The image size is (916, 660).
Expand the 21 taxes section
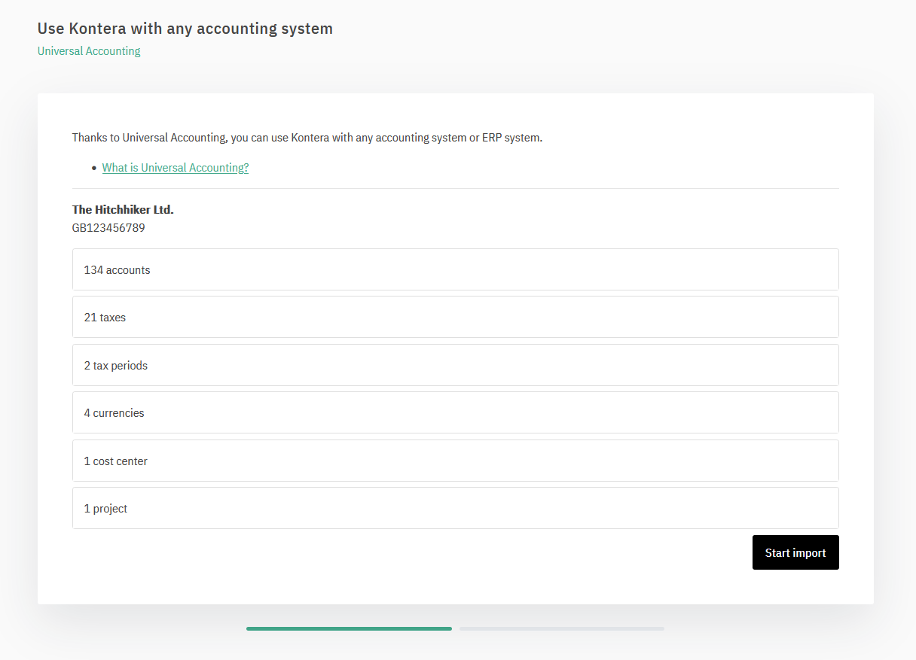pos(455,317)
